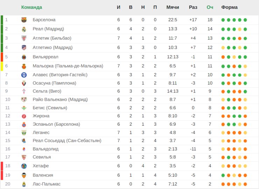Click the Раз goal difference header
The height and width of the screenshot is (189, 259).
click(193, 7)
